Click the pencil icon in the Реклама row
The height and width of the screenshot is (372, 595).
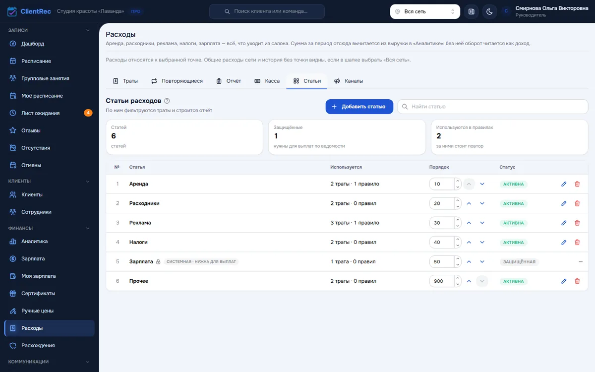click(564, 223)
